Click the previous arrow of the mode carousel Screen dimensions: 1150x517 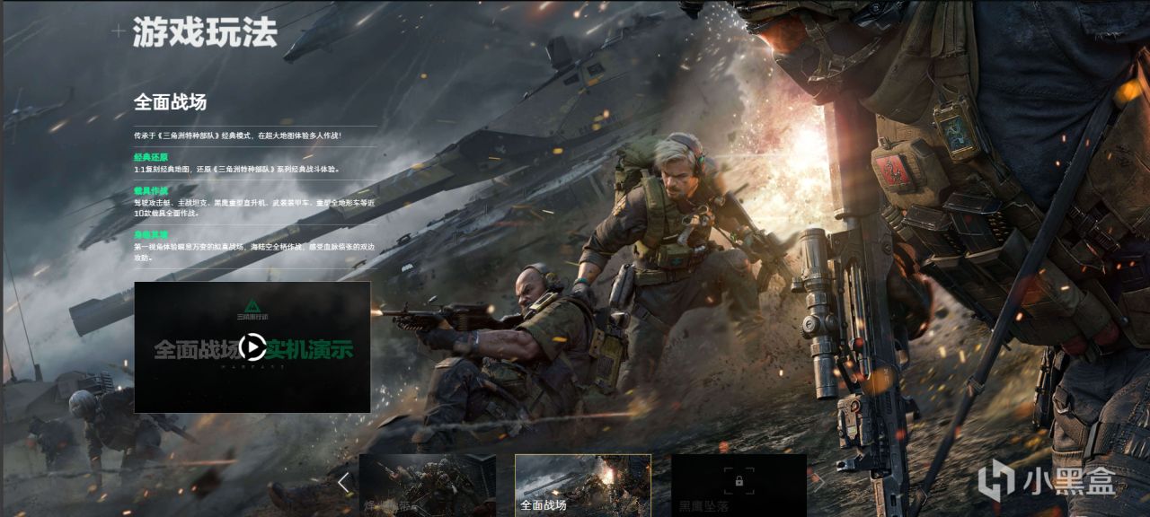343,483
